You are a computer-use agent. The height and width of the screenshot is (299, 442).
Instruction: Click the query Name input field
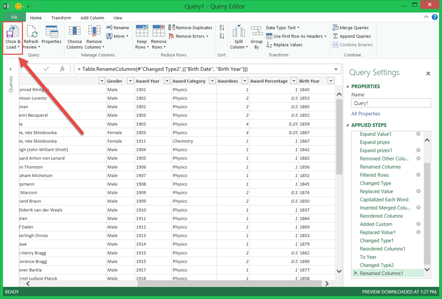point(391,103)
